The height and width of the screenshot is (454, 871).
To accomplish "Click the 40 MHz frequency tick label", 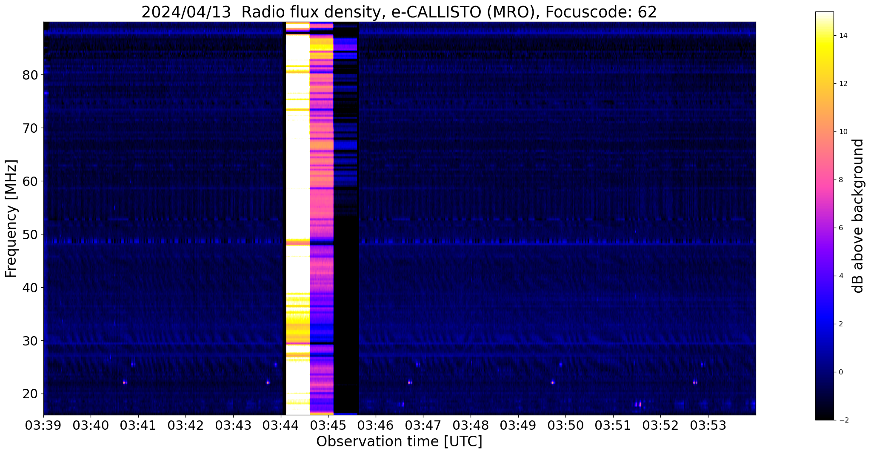I will click(30, 288).
